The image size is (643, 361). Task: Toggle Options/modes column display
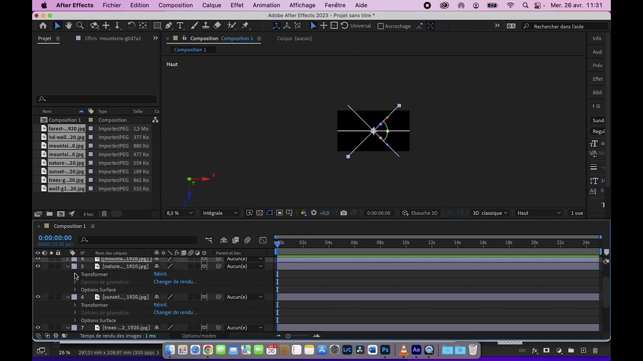[199, 336]
